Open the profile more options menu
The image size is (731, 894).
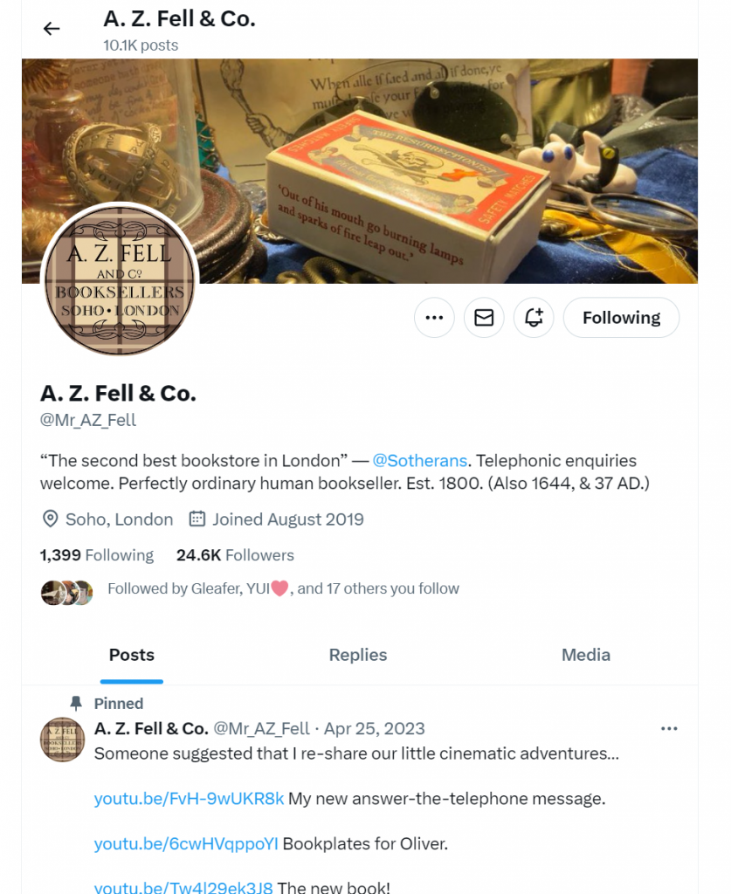click(x=434, y=318)
